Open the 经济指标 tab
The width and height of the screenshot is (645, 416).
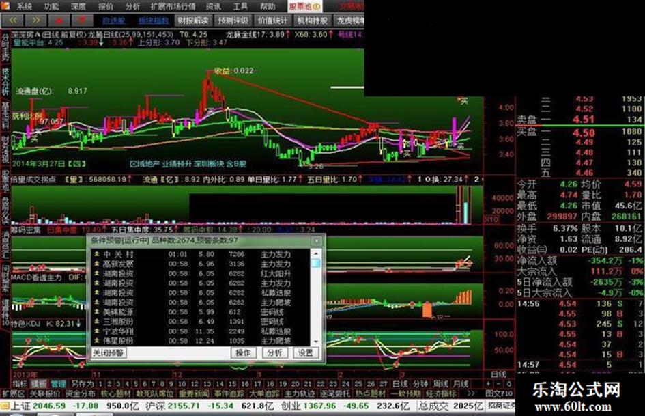[x=442, y=393]
